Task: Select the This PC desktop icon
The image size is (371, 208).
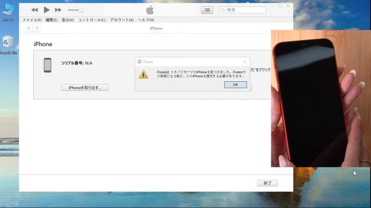Action: pos(8,13)
